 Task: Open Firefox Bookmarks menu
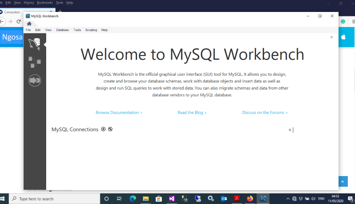[45, 3]
